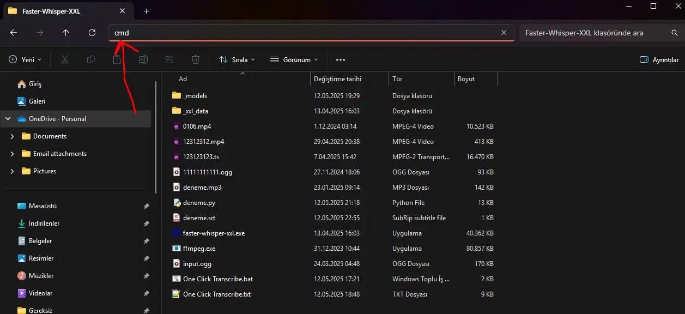Image resolution: width=685 pixels, height=314 pixels.
Task: Select the deneme.mp3 file name
Action: 202,187
